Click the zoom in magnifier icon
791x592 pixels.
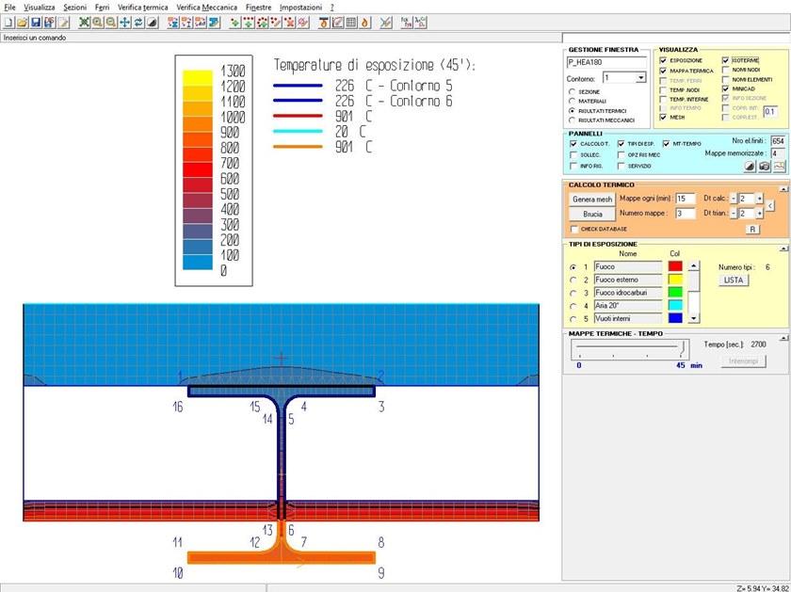coord(98,22)
